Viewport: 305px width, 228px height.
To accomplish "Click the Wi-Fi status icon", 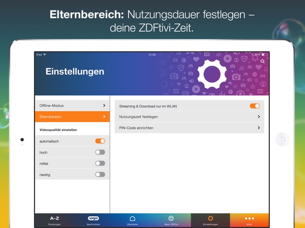I will pos(45,54).
